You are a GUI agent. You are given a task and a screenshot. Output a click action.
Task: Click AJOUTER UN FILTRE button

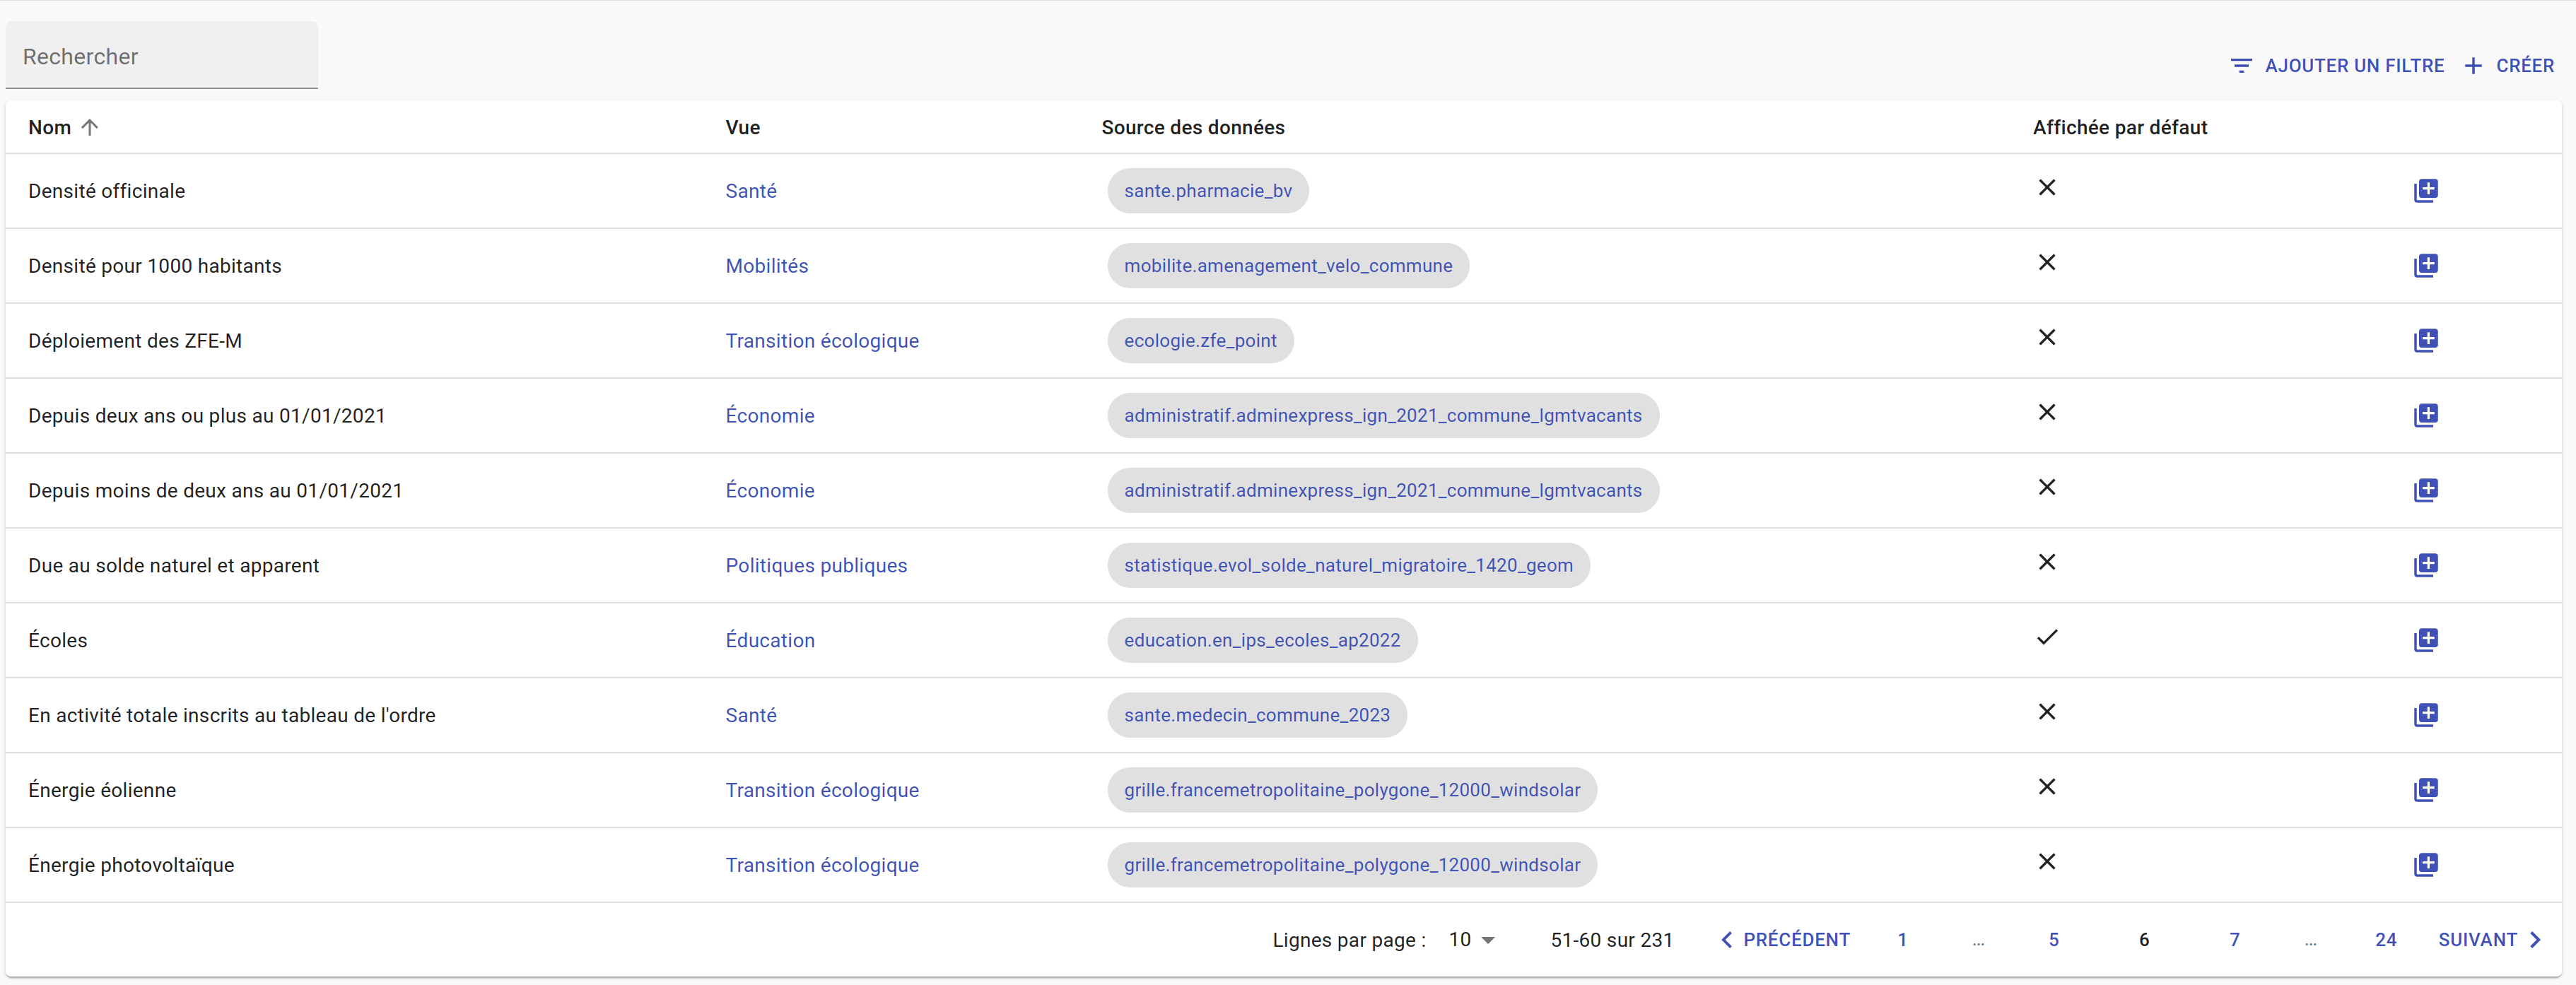click(2337, 66)
